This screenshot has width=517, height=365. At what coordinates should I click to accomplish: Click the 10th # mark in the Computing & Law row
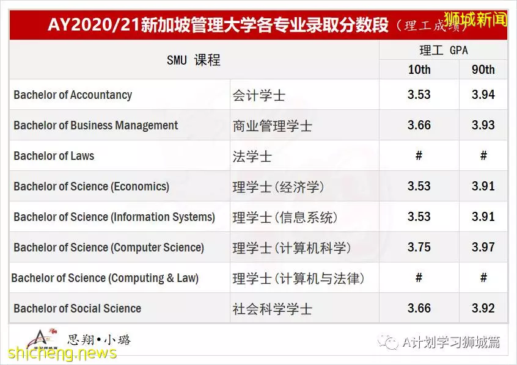point(419,278)
